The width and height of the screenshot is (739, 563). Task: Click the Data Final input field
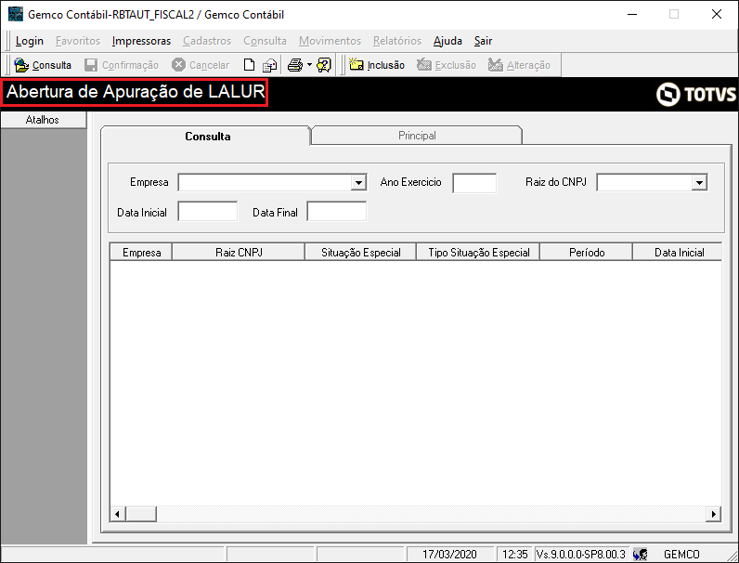point(336,211)
